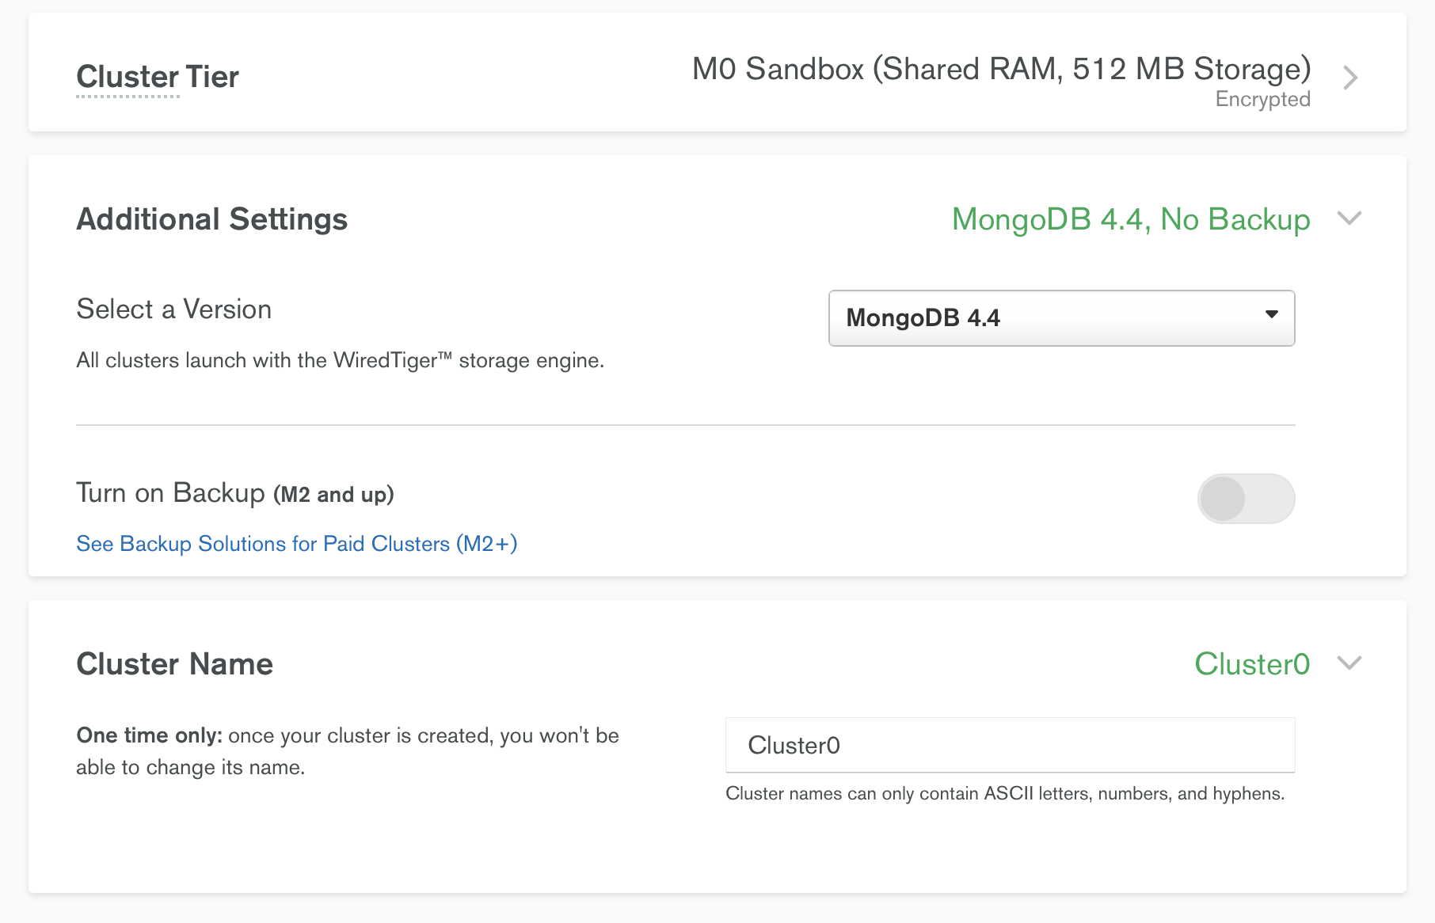Click the Encrypted label under tier
The image size is (1435, 923).
coord(1262,99)
